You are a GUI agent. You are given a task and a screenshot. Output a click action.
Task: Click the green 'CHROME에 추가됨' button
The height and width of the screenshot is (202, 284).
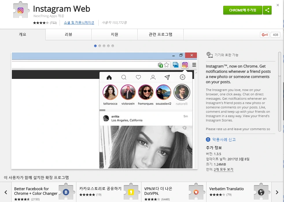[x=243, y=10]
